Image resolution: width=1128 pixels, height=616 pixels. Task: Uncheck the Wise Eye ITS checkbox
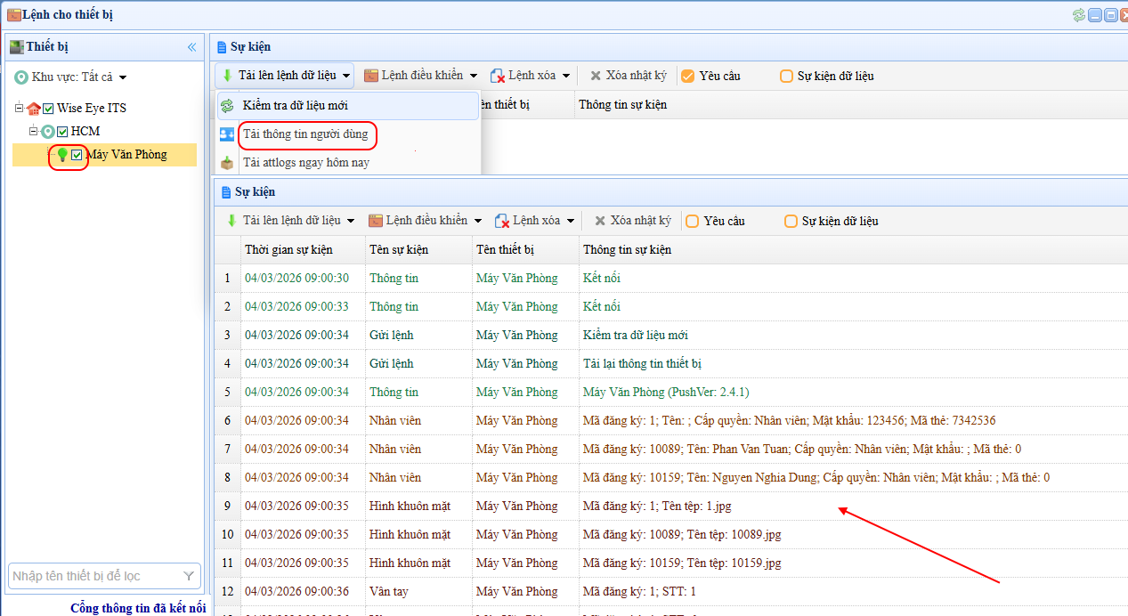coord(49,109)
